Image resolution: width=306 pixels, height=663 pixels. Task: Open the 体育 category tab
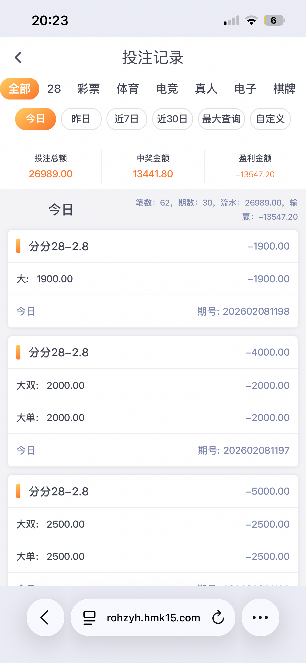pyautogui.click(x=128, y=89)
